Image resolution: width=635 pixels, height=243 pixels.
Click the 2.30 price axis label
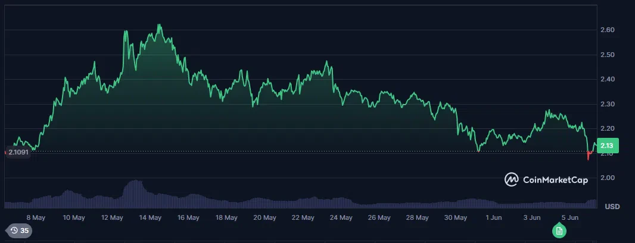[608, 104]
